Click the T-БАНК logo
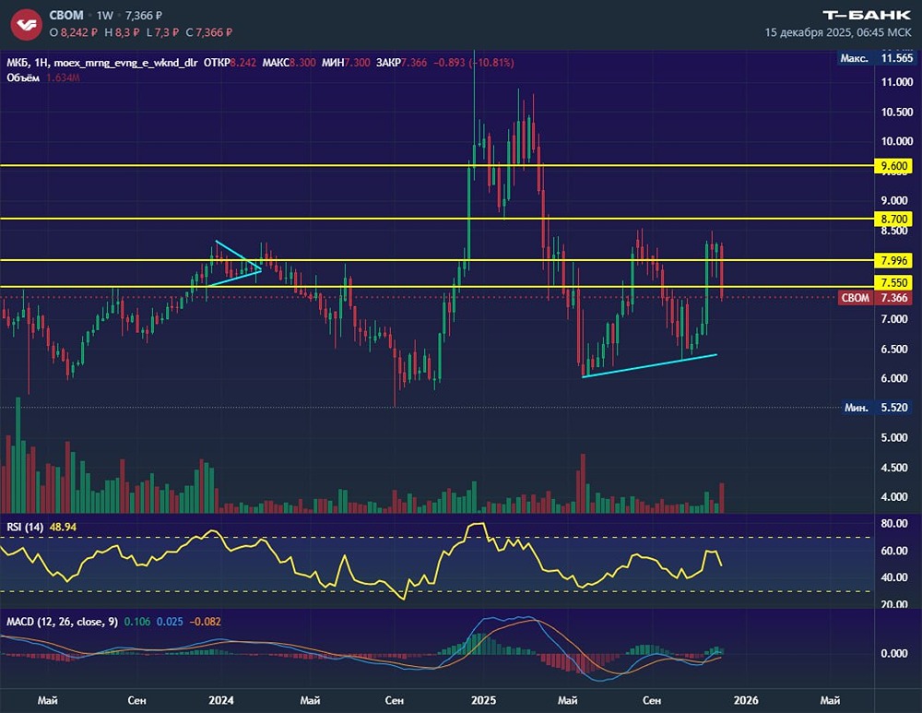 click(867, 15)
